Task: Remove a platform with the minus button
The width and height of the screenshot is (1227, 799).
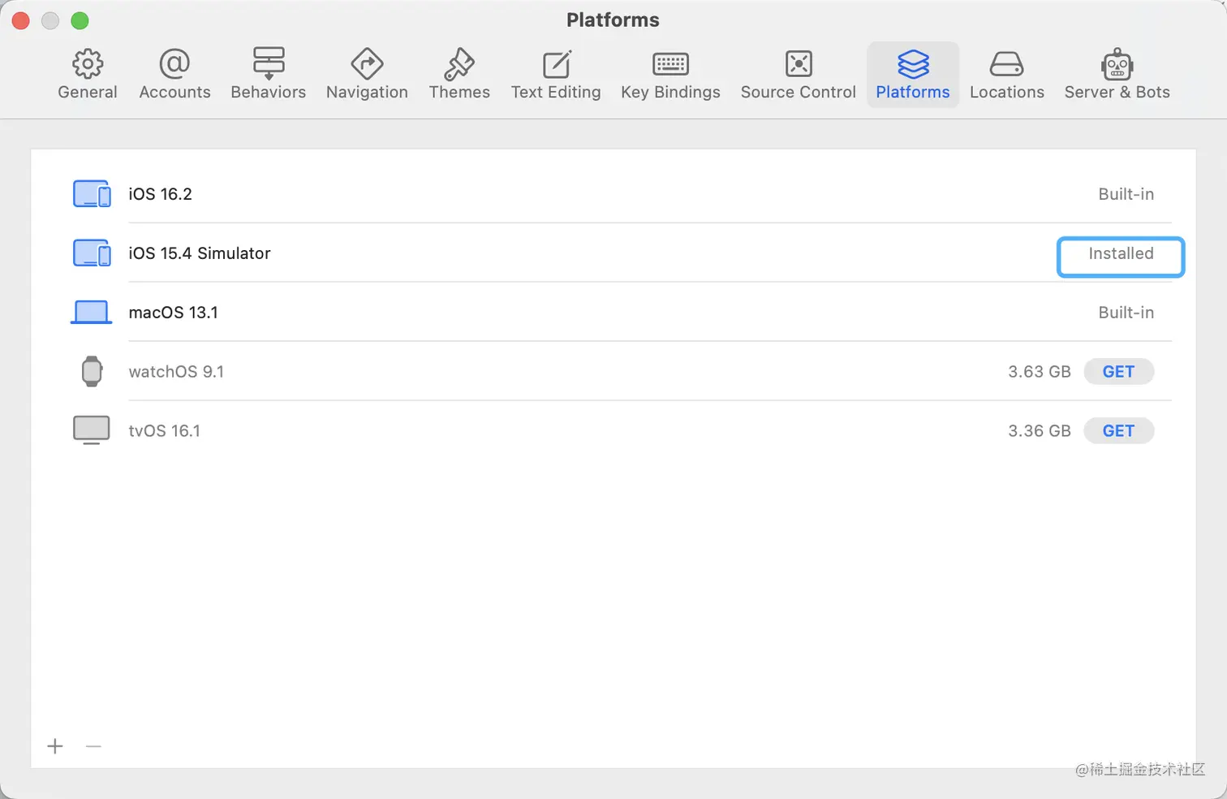Action: click(x=93, y=746)
